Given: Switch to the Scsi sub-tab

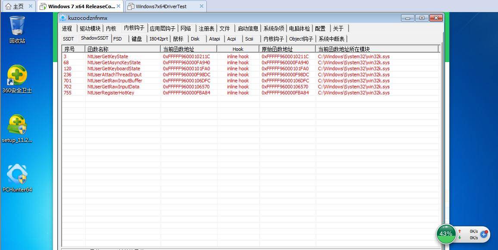Looking at the screenshot, I should click(x=249, y=39).
